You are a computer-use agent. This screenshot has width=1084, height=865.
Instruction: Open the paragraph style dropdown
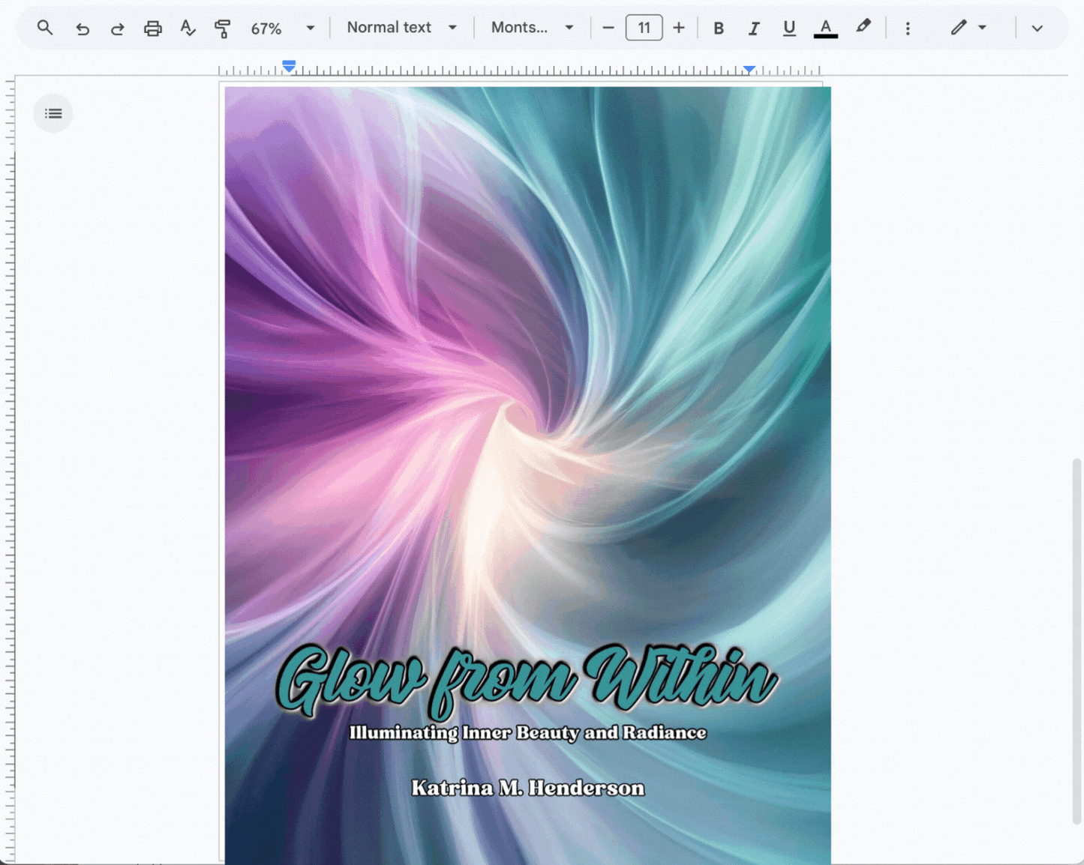click(x=400, y=28)
